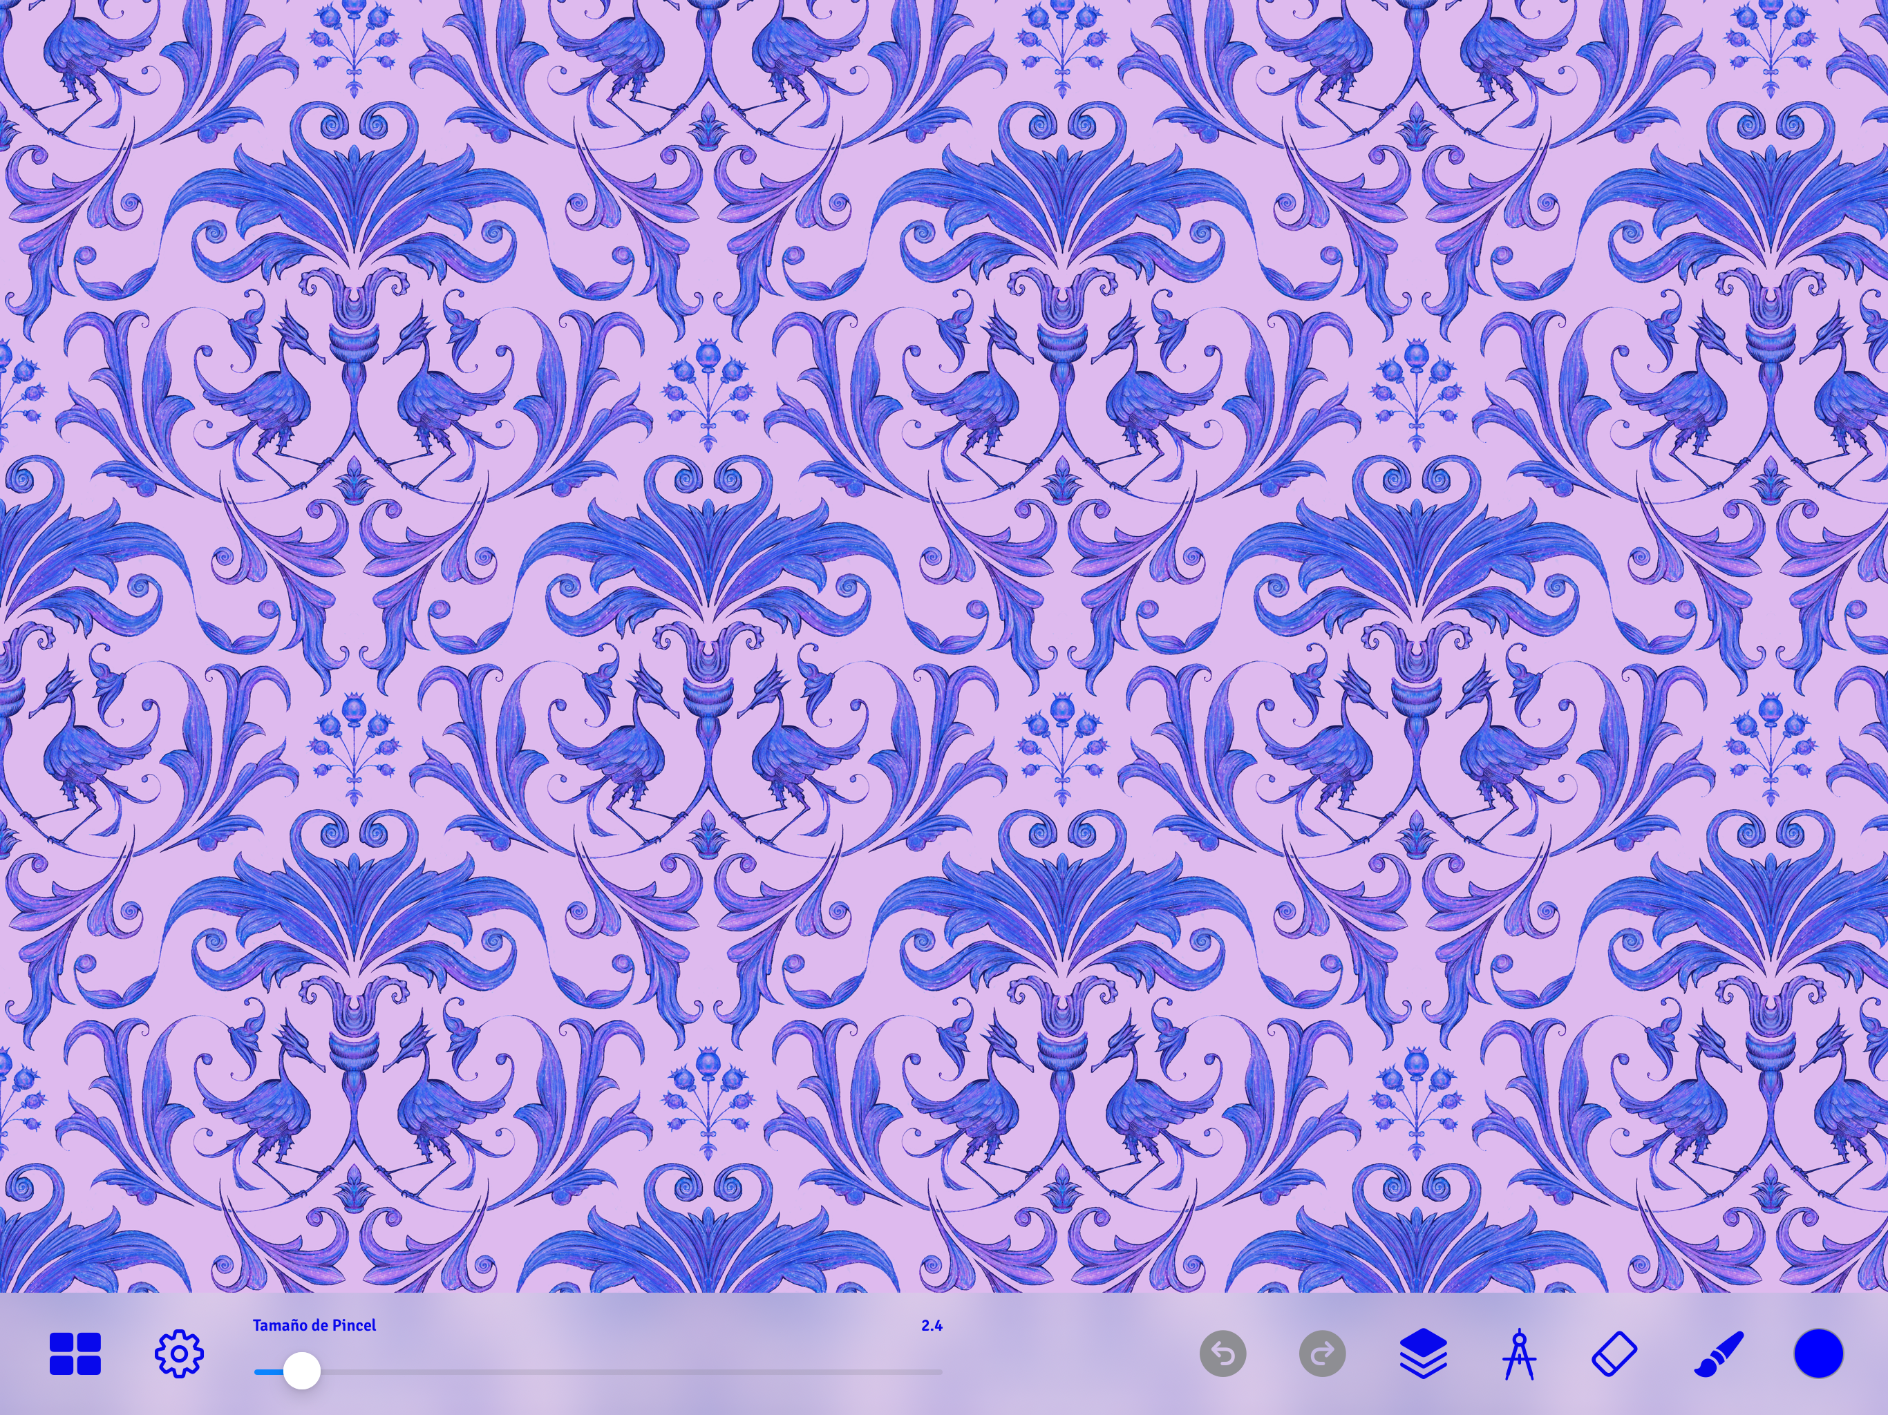
Task: Click the brush size value 2.4
Action: tap(931, 1325)
